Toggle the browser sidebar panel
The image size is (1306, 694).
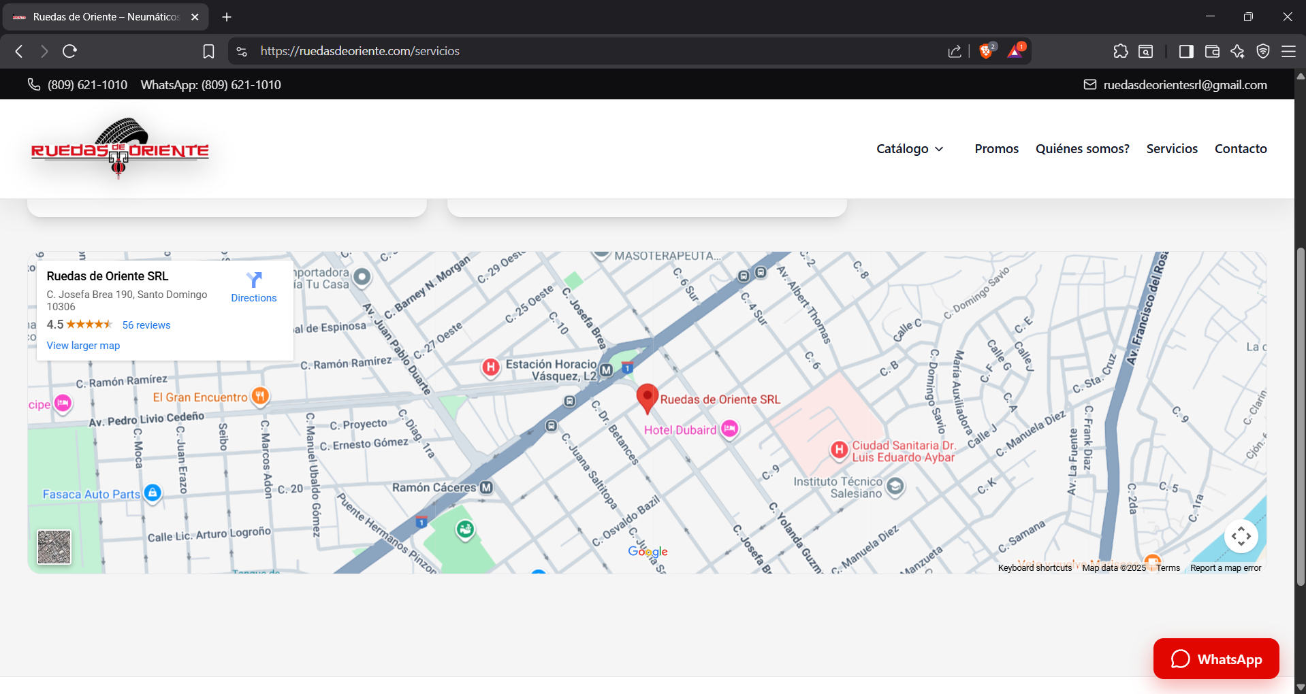click(x=1185, y=51)
